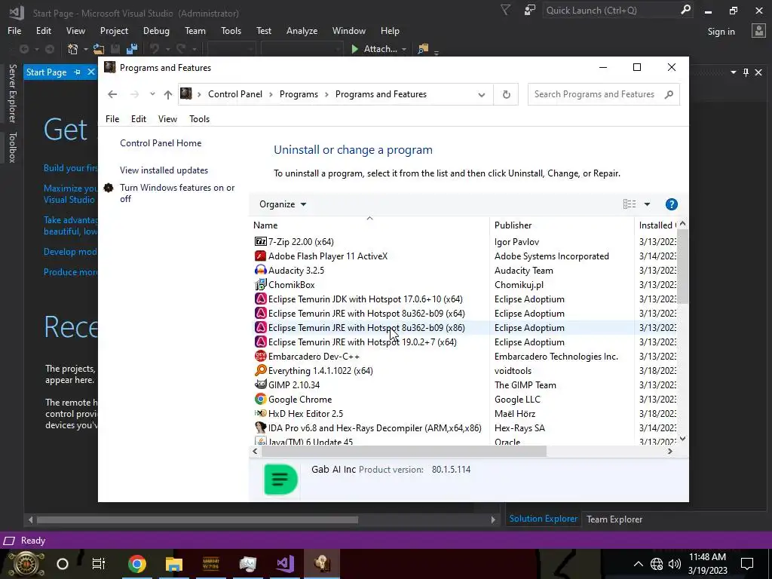Show hidden icons in system tray
The height and width of the screenshot is (579, 772).
click(638, 564)
